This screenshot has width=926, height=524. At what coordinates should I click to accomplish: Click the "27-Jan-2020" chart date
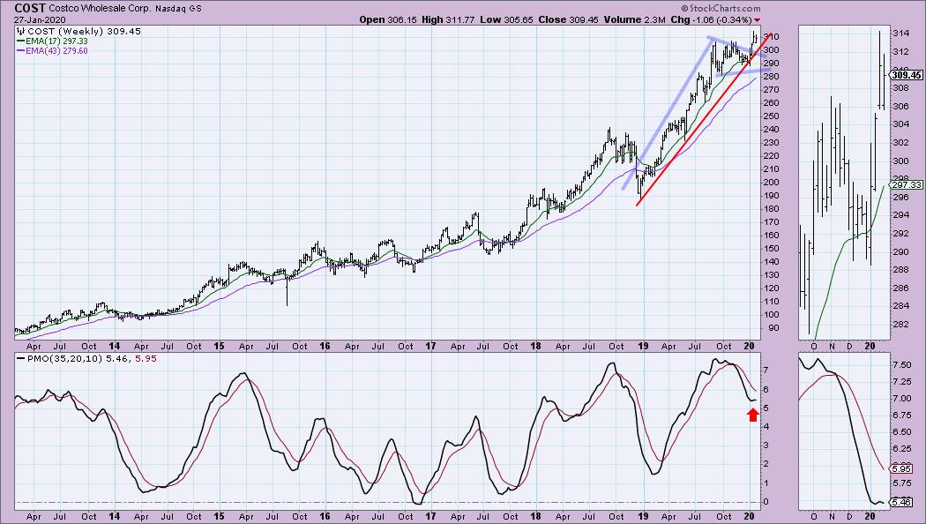pyautogui.click(x=40, y=19)
